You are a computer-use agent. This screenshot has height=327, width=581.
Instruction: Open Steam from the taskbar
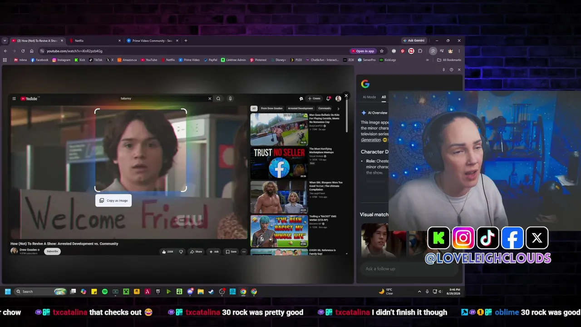coord(211,292)
